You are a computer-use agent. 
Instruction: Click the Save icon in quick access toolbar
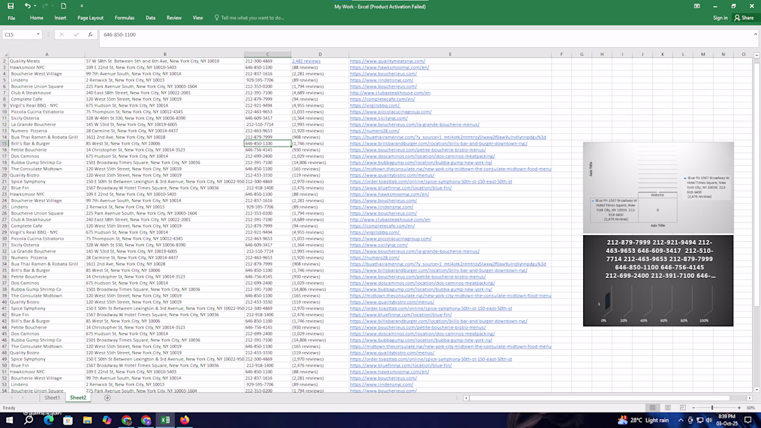[x=11, y=6]
